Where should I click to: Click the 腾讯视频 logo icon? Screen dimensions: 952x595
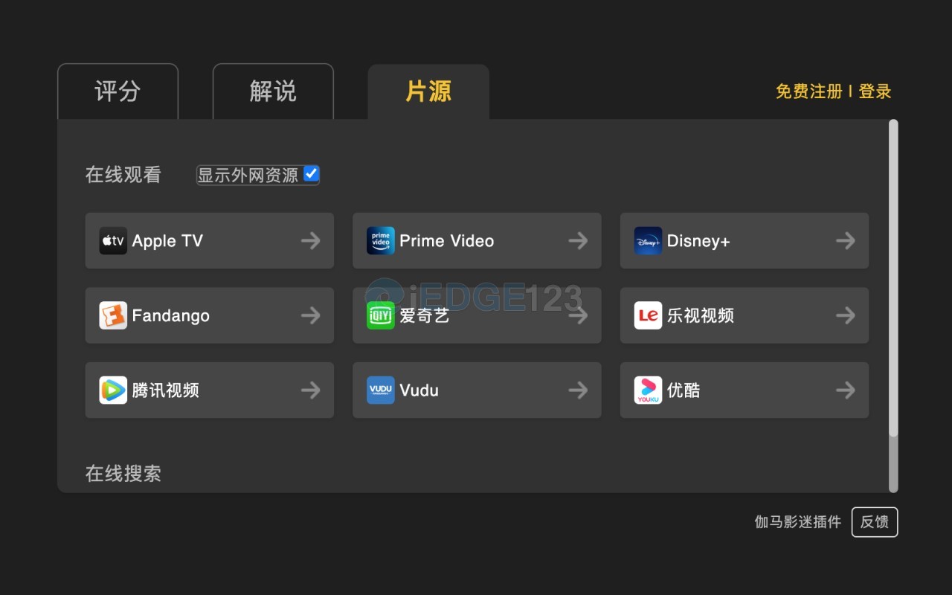tap(113, 390)
